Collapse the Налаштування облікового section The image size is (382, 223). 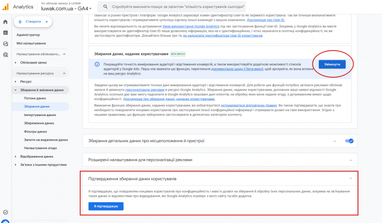click(x=64, y=54)
